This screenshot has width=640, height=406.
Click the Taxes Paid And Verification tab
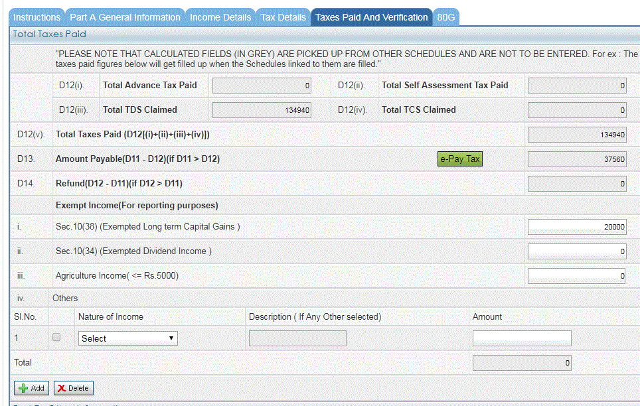(x=372, y=17)
